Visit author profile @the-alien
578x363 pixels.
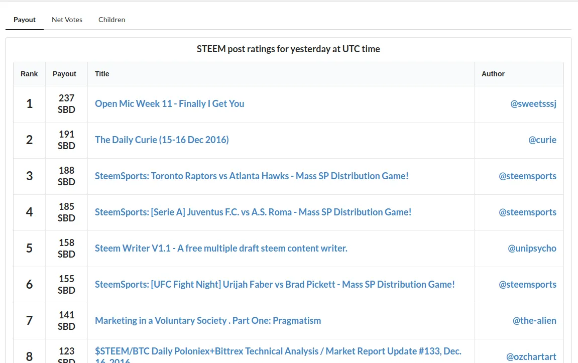pyautogui.click(x=534, y=320)
